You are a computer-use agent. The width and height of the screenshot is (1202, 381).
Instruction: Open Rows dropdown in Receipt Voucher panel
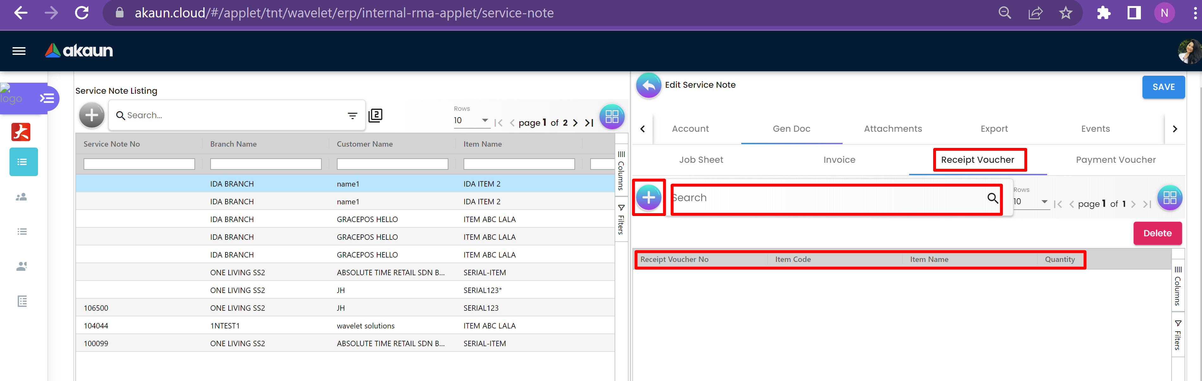(x=1044, y=202)
